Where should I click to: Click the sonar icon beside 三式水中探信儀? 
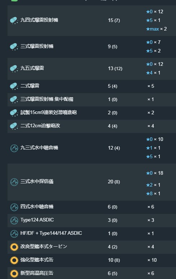(x=14, y=182)
